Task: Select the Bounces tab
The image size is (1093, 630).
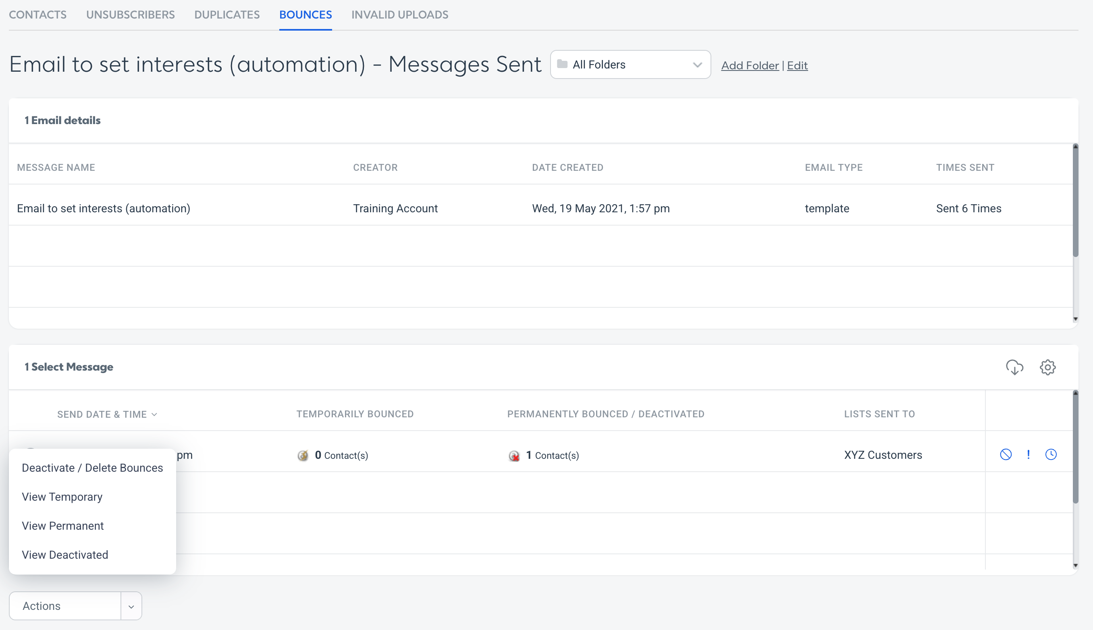Action: (x=305, y=15)
